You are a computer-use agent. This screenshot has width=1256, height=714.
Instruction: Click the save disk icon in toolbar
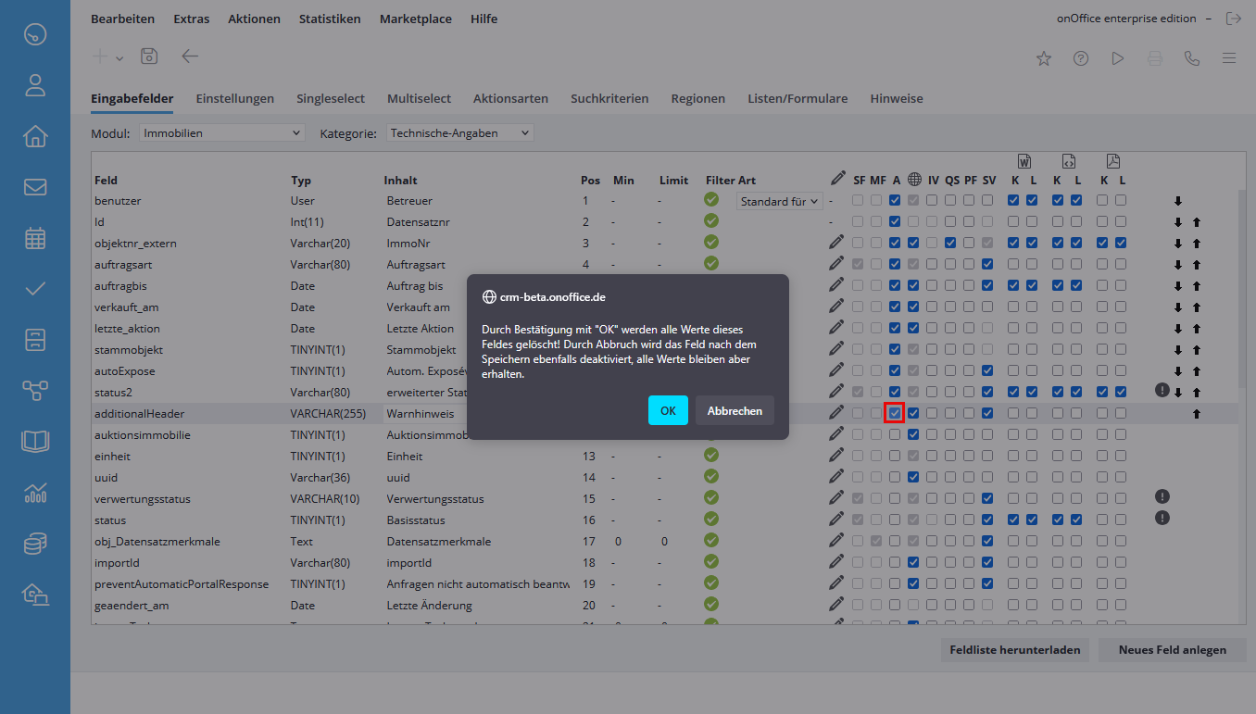pyautogui.click(x=149, y=56)
